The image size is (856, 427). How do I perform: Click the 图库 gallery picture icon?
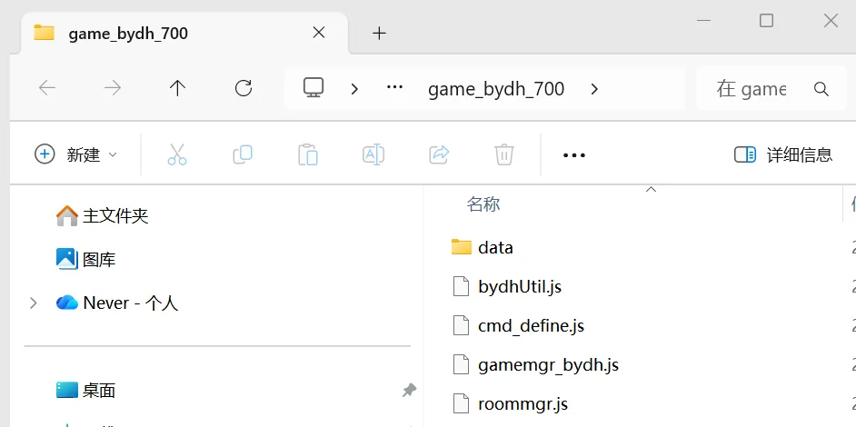67,259
